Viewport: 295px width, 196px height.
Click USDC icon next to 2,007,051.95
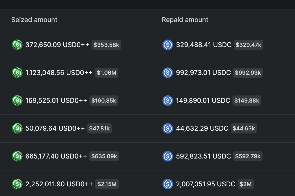click(x=168, y=184)
